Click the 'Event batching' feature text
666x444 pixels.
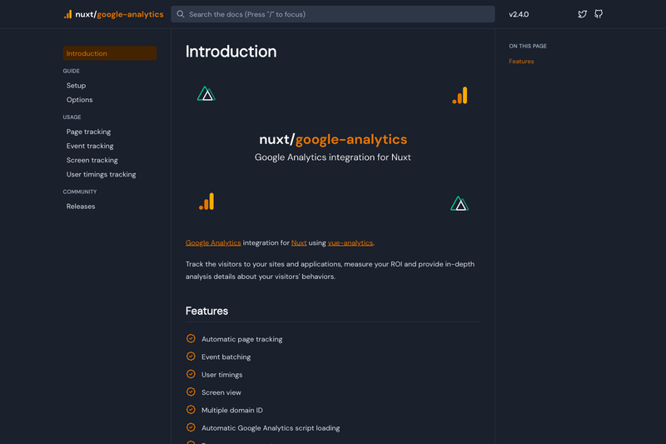(226, 357)
